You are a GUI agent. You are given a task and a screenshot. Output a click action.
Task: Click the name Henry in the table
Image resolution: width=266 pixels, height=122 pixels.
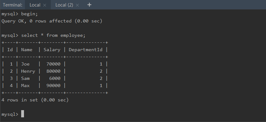[x=28, y=71]
